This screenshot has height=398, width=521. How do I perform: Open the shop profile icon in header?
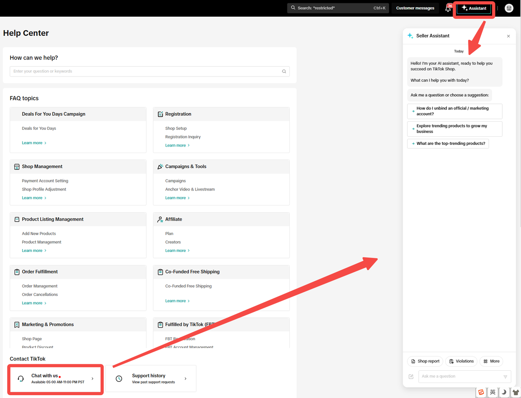pyautogui.click(x=509, y=8)
